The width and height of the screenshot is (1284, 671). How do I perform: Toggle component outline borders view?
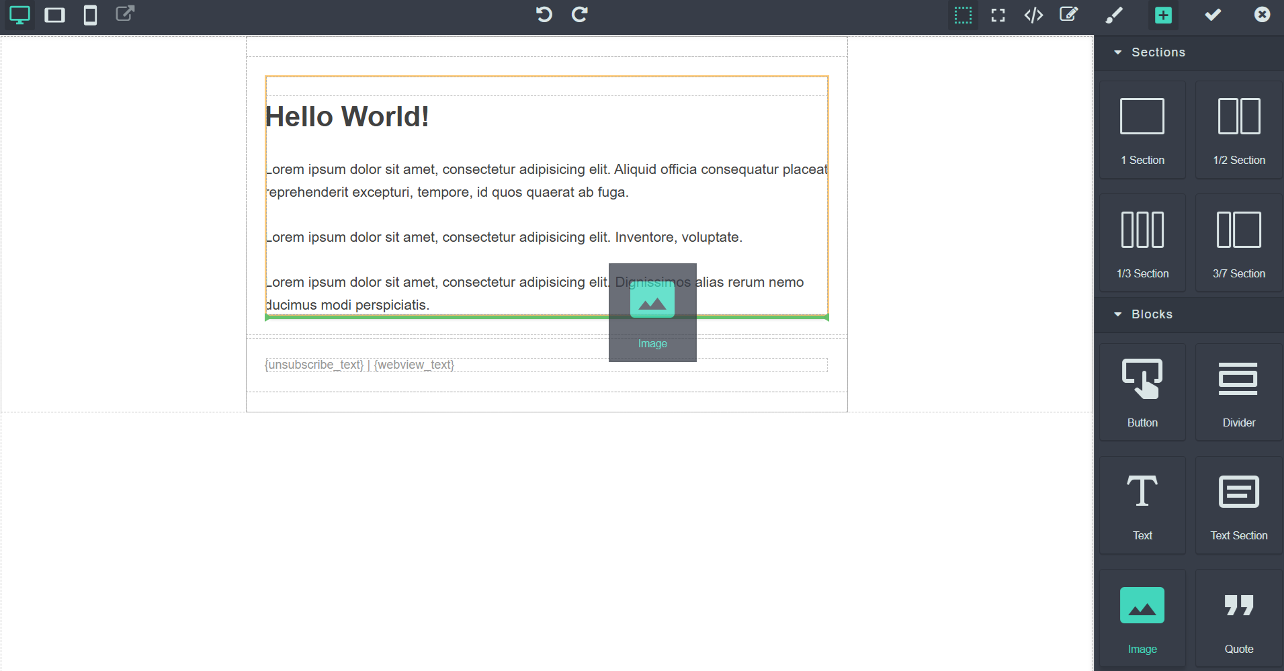pyautogui.click(x=963, y=15)
